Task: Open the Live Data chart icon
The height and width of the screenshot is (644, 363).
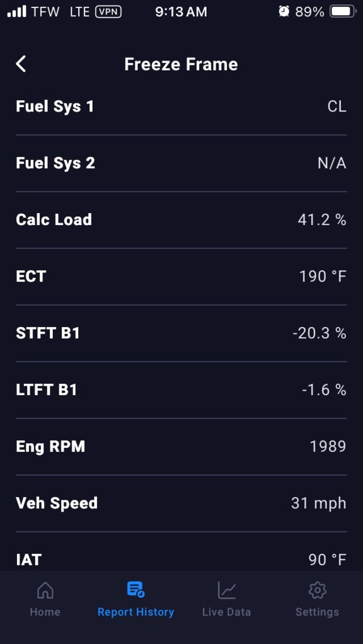Action: [227, 590]
